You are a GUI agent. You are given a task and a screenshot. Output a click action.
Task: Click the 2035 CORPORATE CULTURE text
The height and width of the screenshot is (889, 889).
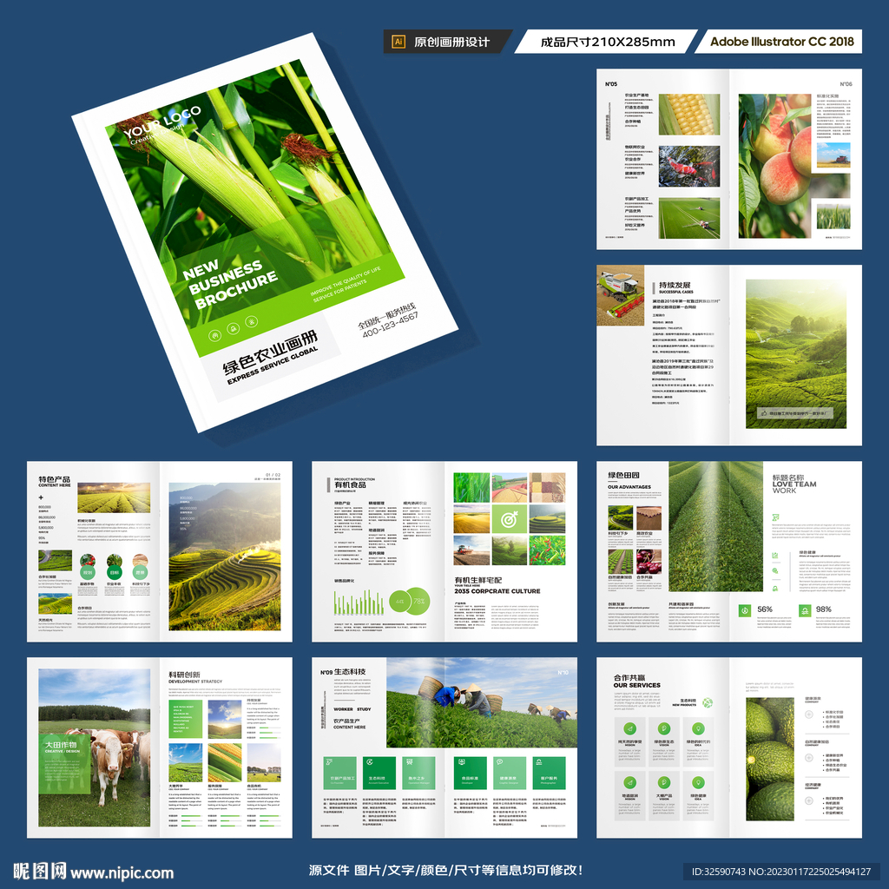pyautogui.click(x=497, y=590)
